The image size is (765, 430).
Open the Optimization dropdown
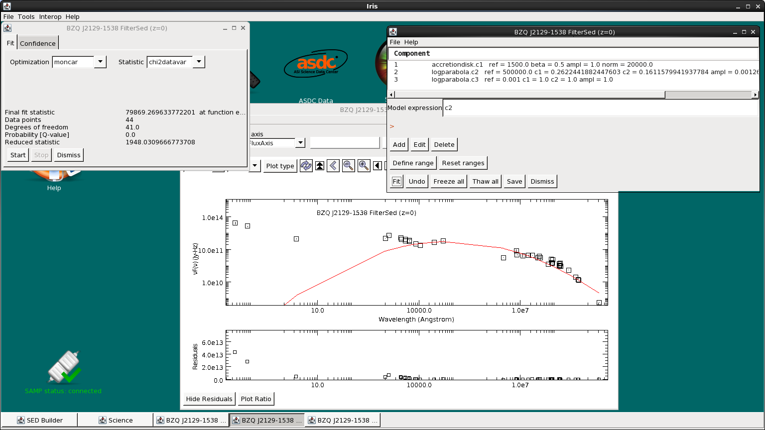coord(100,62)
